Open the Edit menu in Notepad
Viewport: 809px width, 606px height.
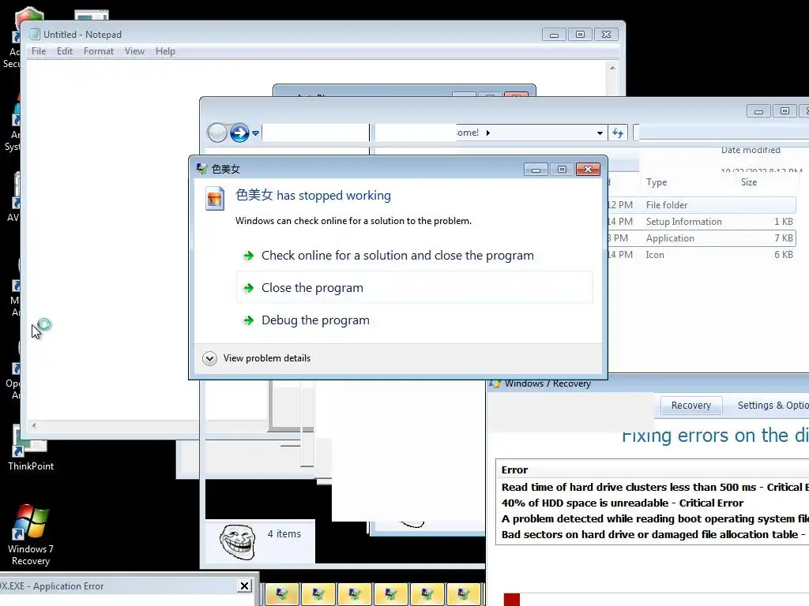65,51
